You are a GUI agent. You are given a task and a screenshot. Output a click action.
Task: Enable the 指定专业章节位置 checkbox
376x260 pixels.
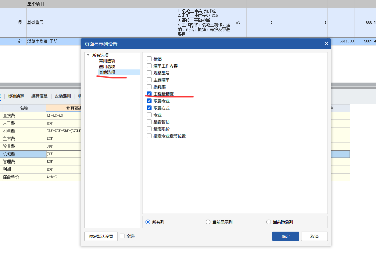point(149,136)
